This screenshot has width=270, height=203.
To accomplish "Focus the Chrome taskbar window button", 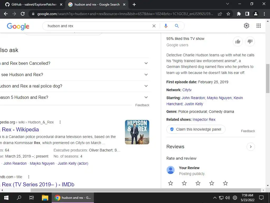I will 73,198.
